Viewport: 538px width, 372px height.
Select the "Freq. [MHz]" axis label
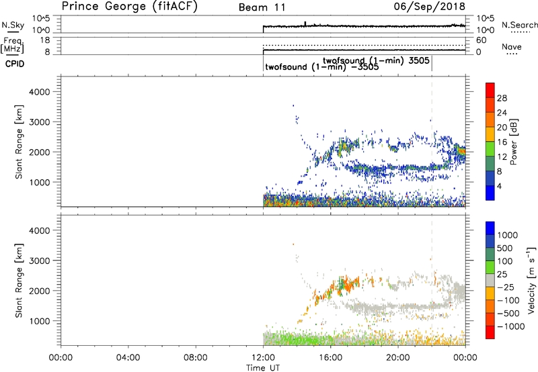coord(12,45)
